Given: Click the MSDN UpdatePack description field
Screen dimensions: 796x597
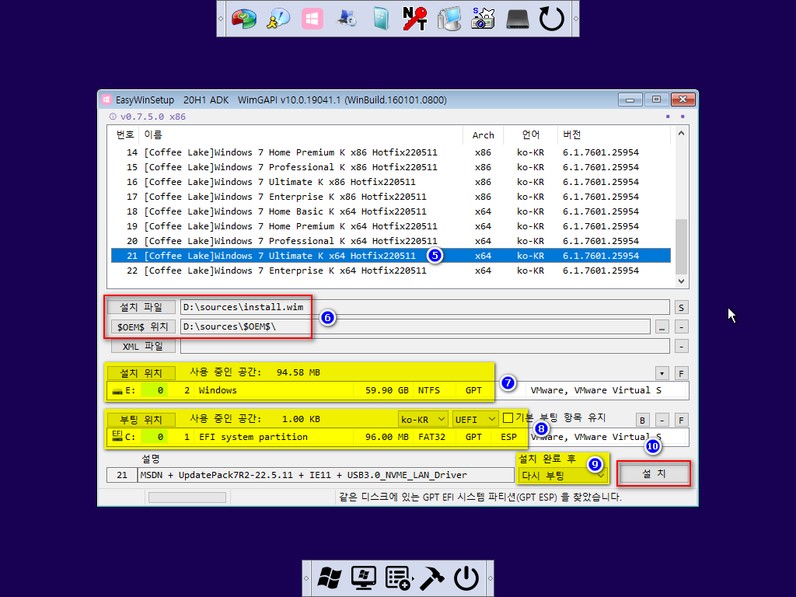Looking at the screenshot, I should pos(326,475).
